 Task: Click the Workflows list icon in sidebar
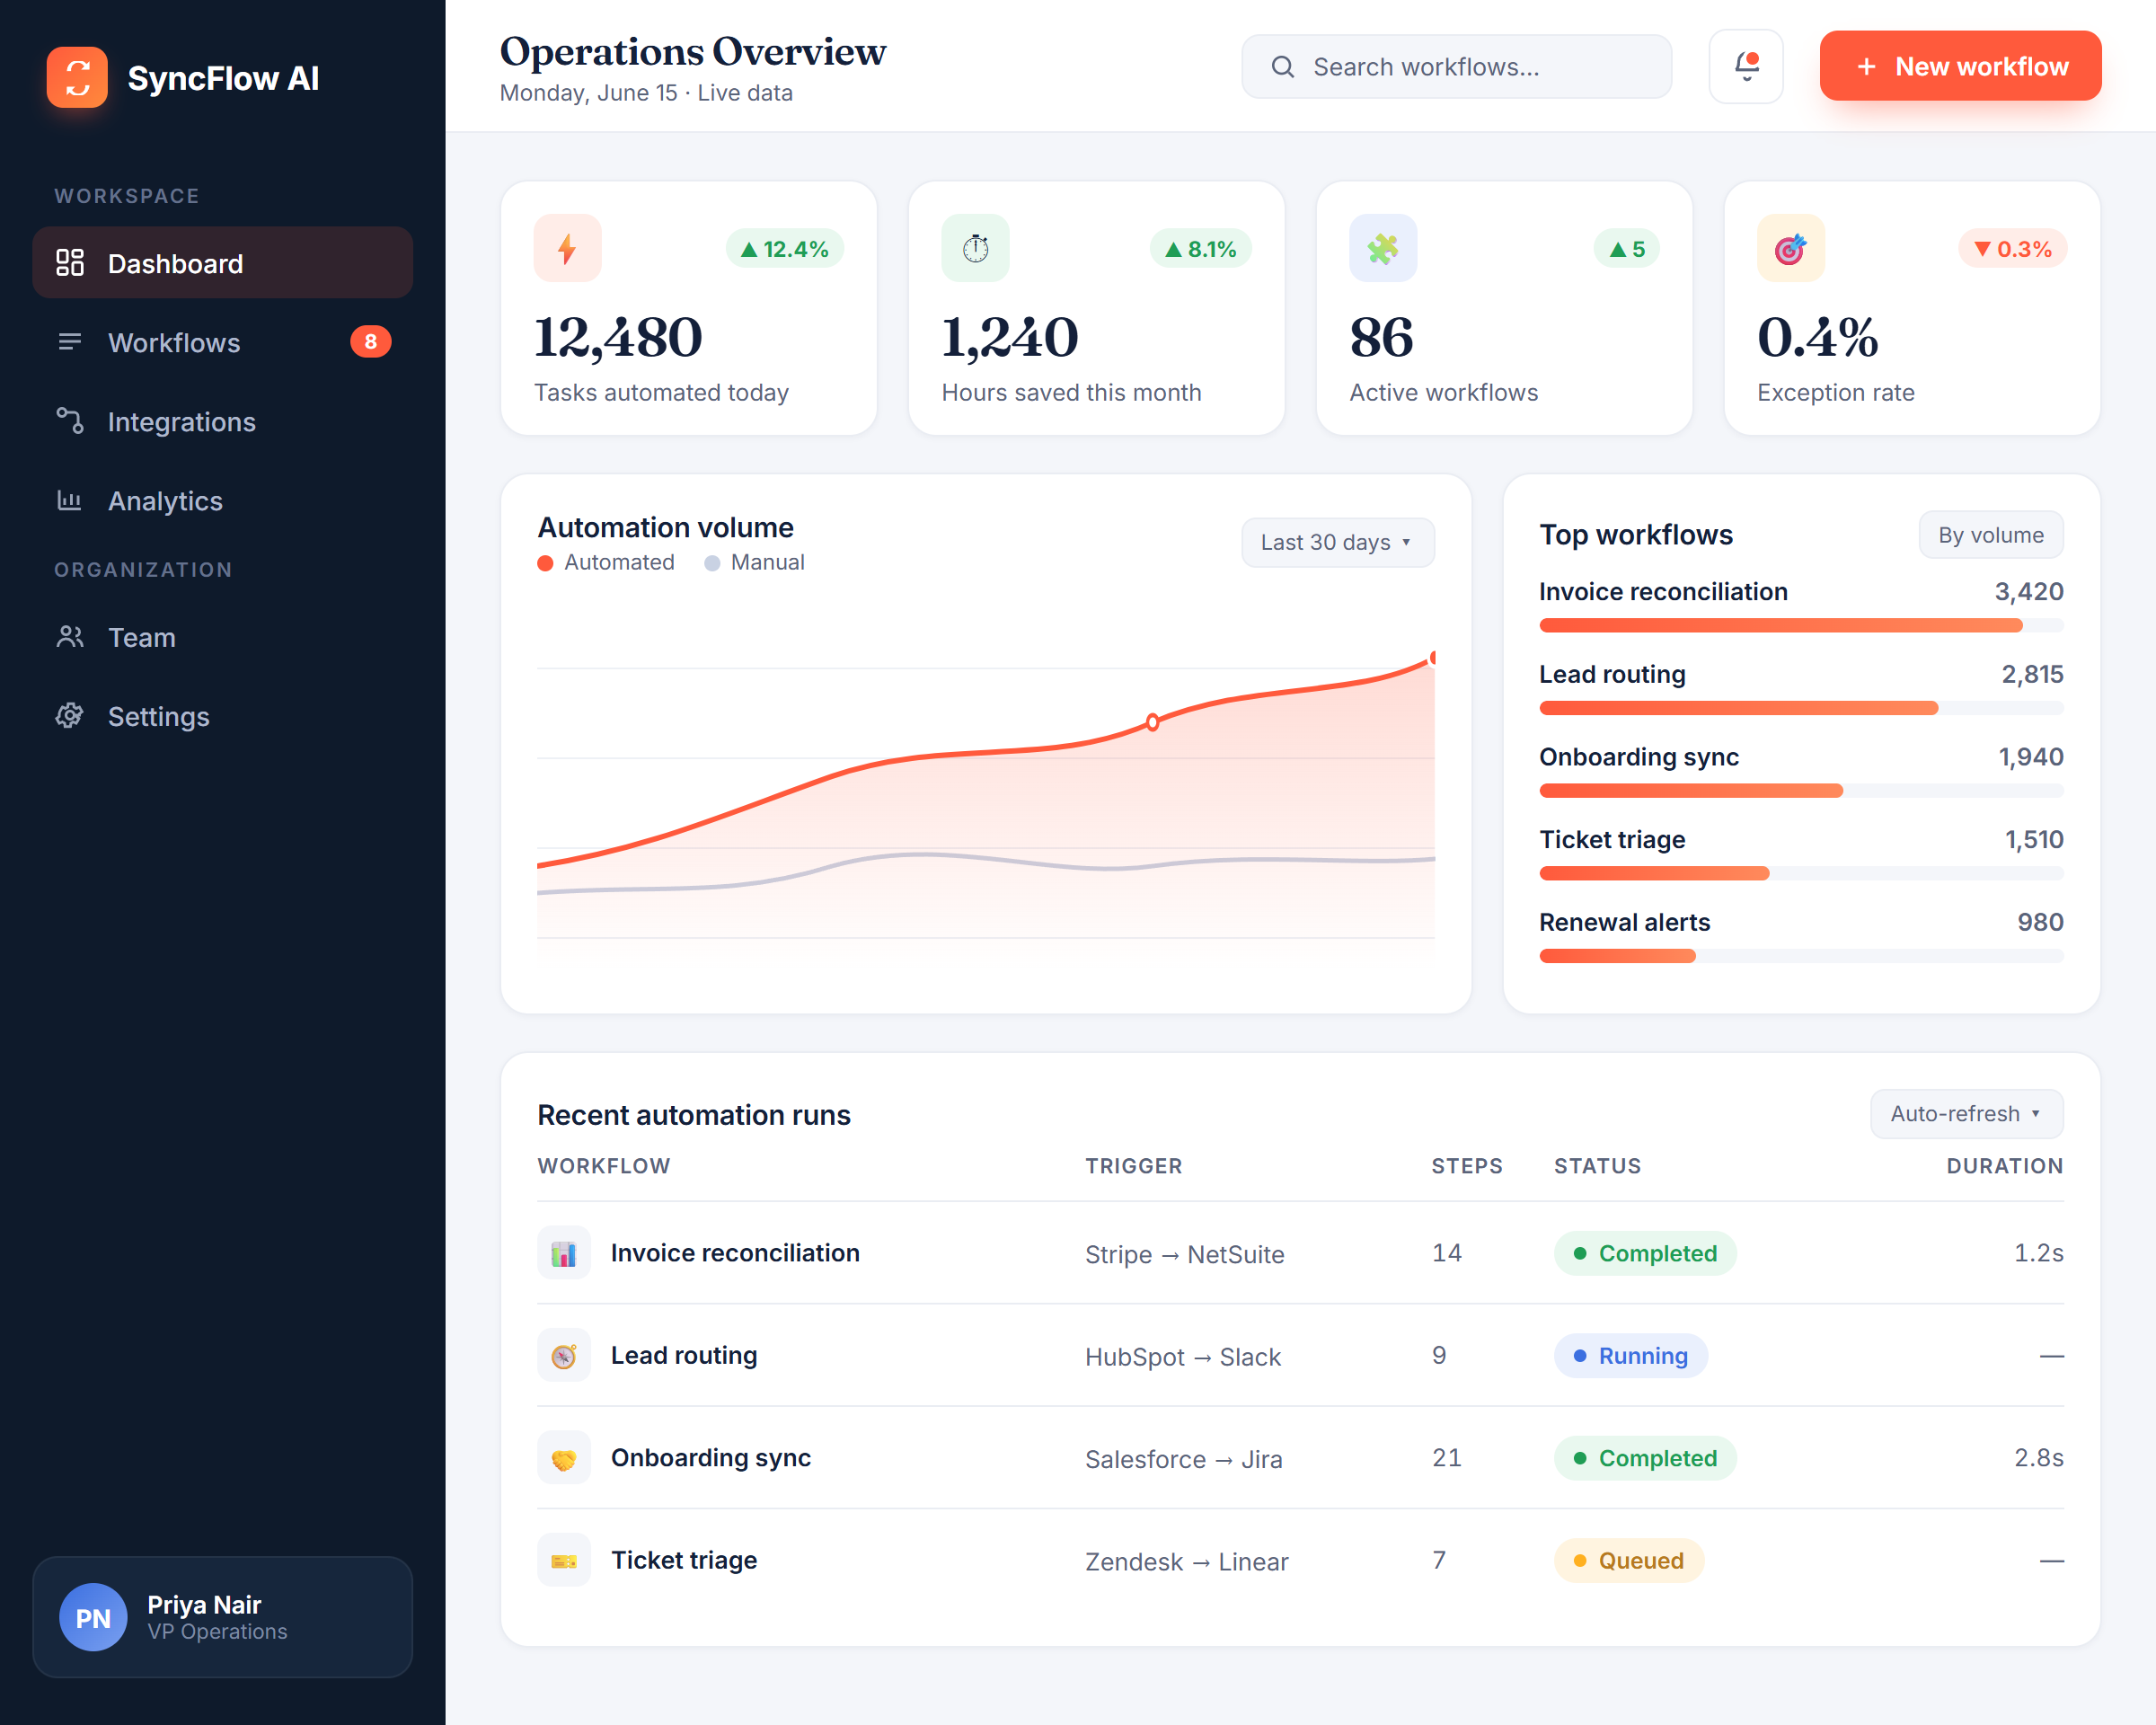[x=69, y=342]
